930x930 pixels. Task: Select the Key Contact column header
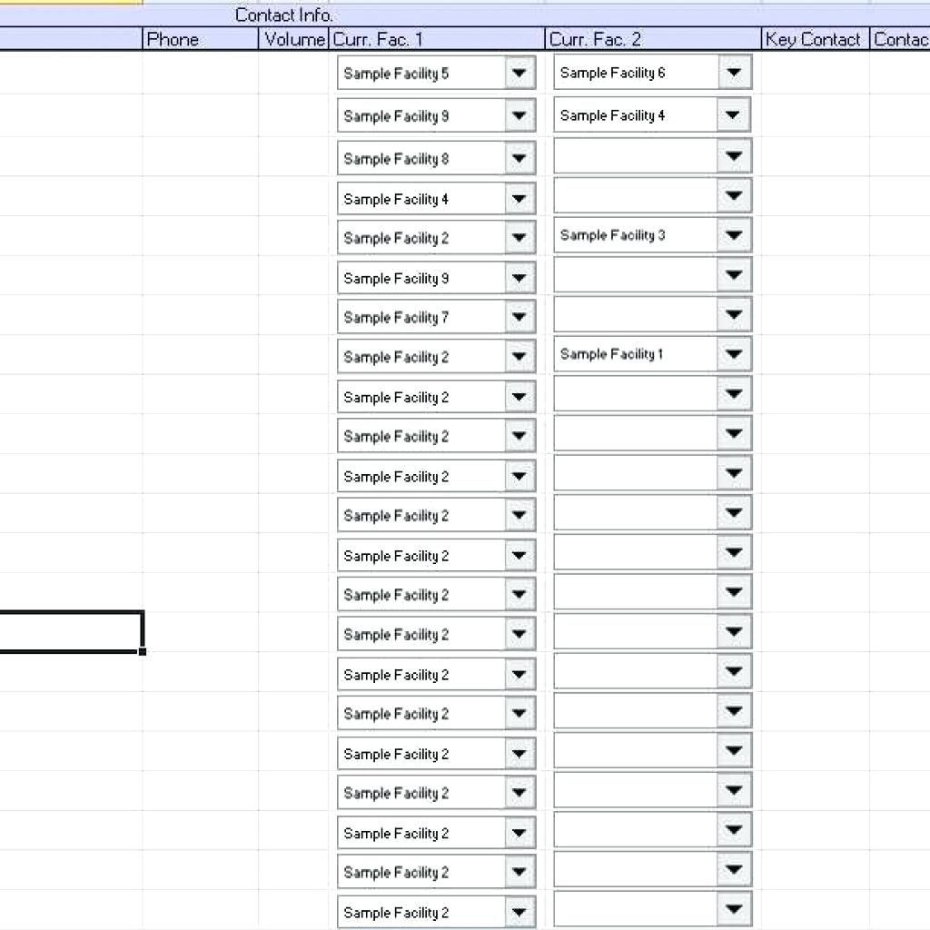(x=815, y=39)
